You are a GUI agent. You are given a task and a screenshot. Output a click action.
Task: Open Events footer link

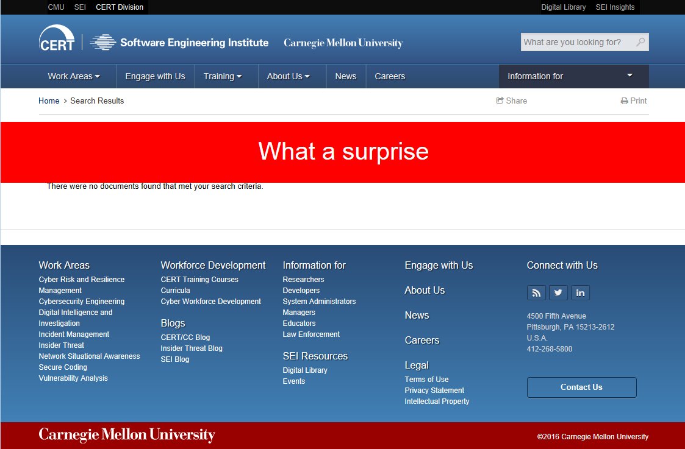pos(293,381)
